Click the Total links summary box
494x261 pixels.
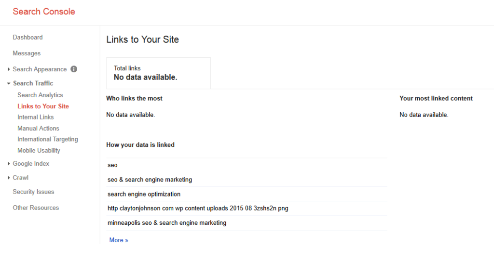[x=158, y=73]
